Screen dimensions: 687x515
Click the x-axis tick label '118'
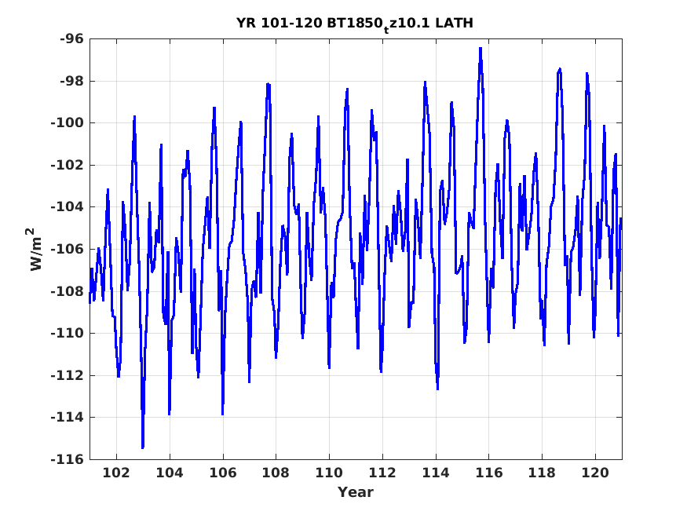(542, 473)
